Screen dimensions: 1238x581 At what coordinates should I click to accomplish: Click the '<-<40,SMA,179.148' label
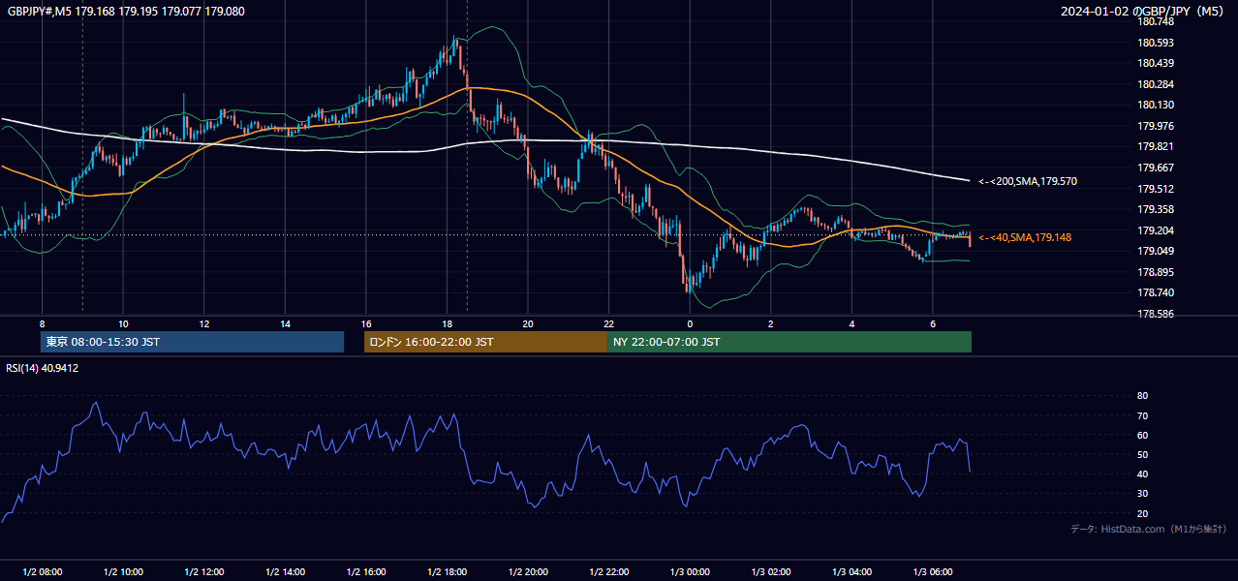(x=1025, y=237)
